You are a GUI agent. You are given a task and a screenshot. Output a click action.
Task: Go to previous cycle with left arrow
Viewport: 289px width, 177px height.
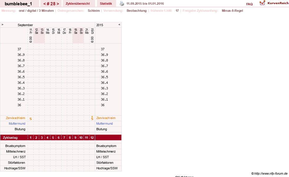(x=44, y=4)
